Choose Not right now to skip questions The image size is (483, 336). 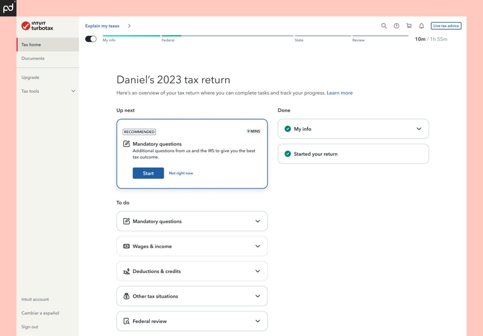click(x=181, y=173)
